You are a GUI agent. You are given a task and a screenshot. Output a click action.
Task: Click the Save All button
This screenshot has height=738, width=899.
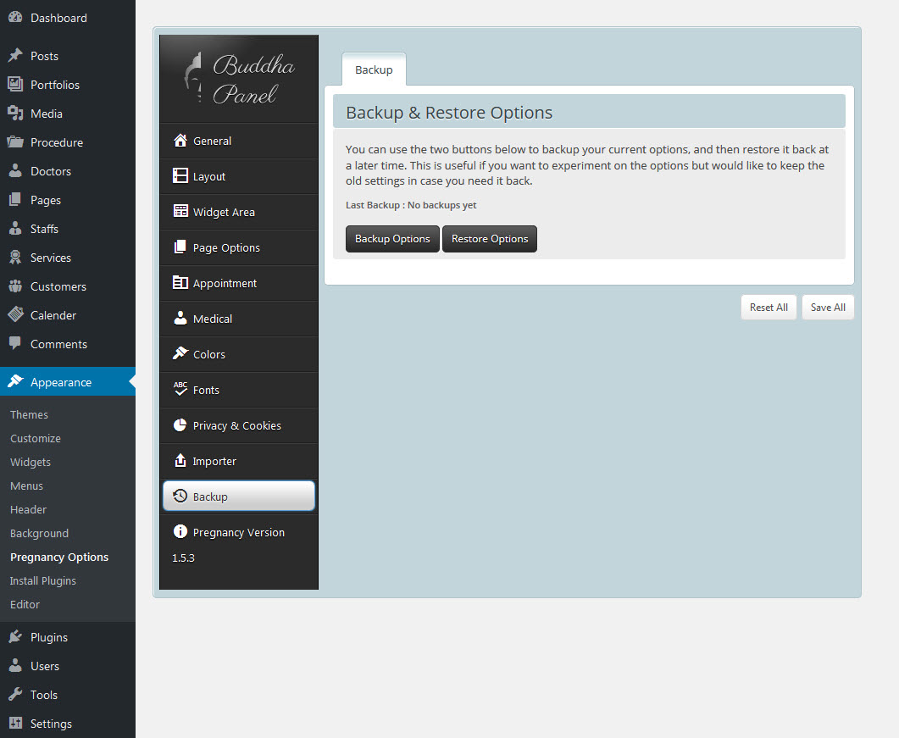pos(828,308)
